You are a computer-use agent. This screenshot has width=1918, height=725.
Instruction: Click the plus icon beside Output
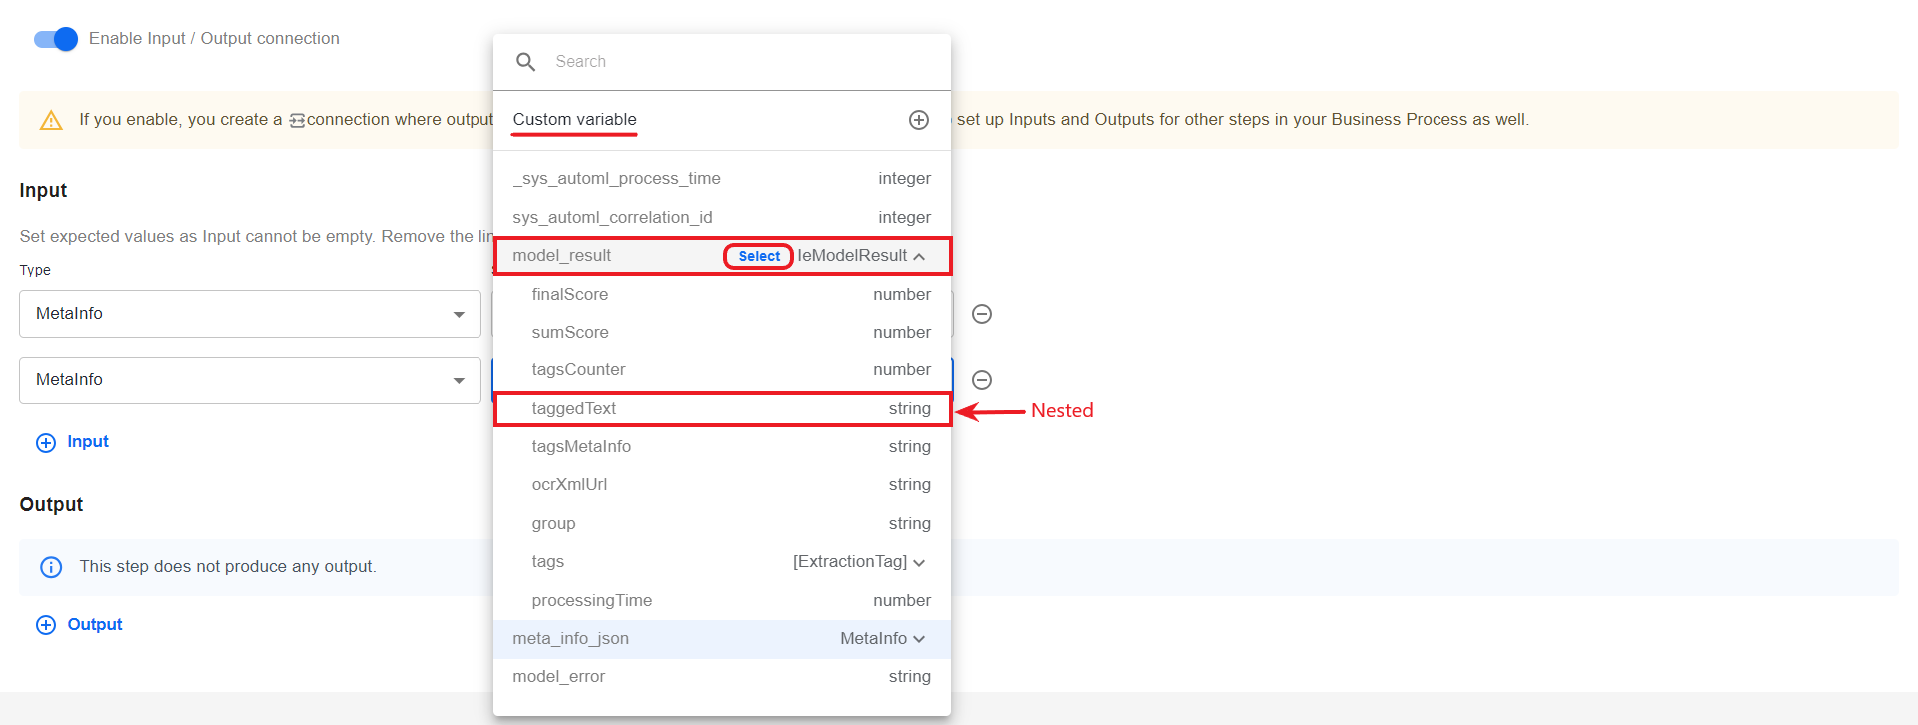pyautogui.click(x=46, y=625)
